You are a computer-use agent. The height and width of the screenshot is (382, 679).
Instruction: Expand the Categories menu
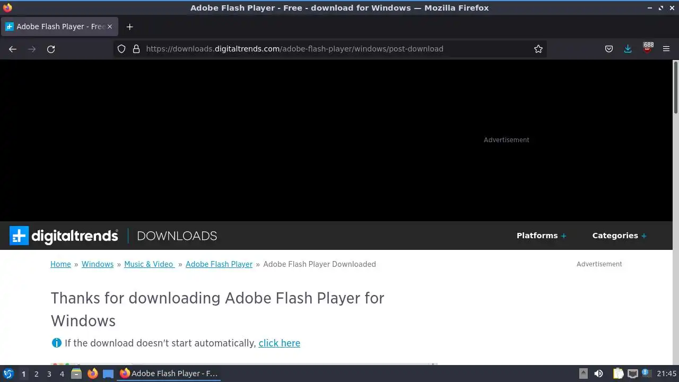619,236
